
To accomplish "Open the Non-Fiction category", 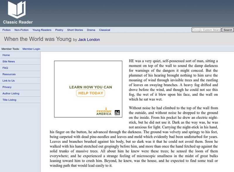I will tap(22, 30).
